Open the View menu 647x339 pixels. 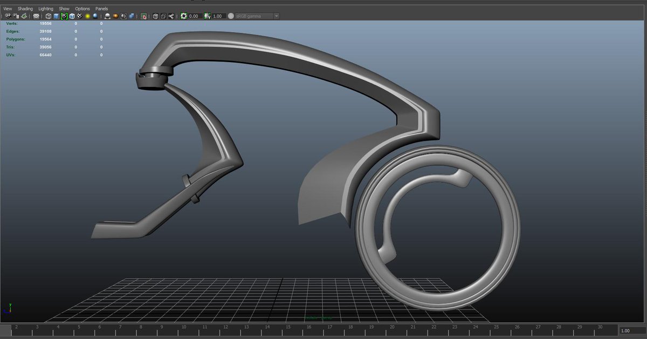(6, 8)
